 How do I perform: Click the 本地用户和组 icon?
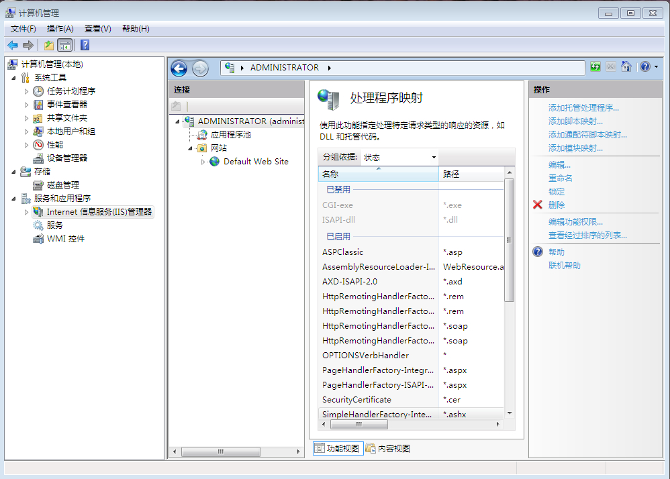(38, 131)
